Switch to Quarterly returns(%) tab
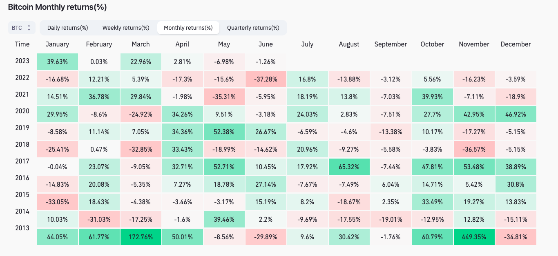 click(x=253, y=28)
